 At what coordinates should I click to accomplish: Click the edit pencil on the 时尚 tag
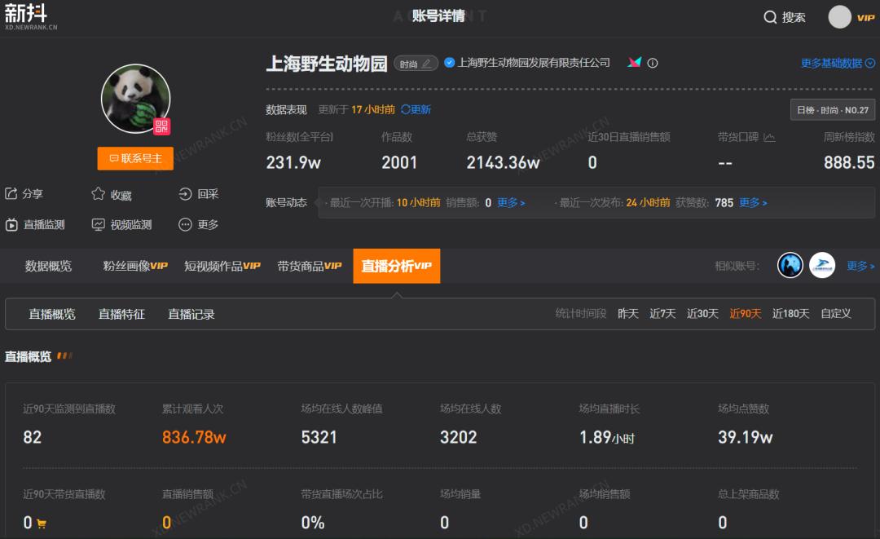(427, 63)
